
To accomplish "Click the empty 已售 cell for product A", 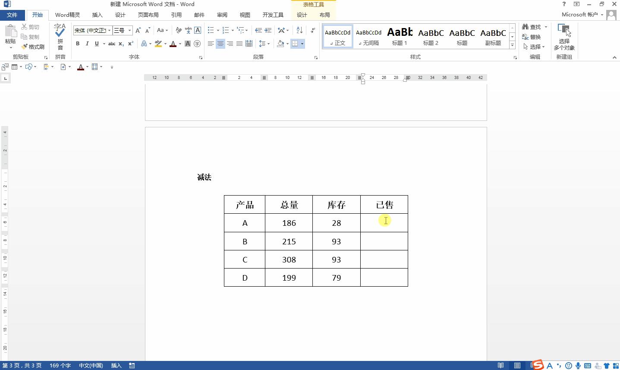I will (384, 223).
